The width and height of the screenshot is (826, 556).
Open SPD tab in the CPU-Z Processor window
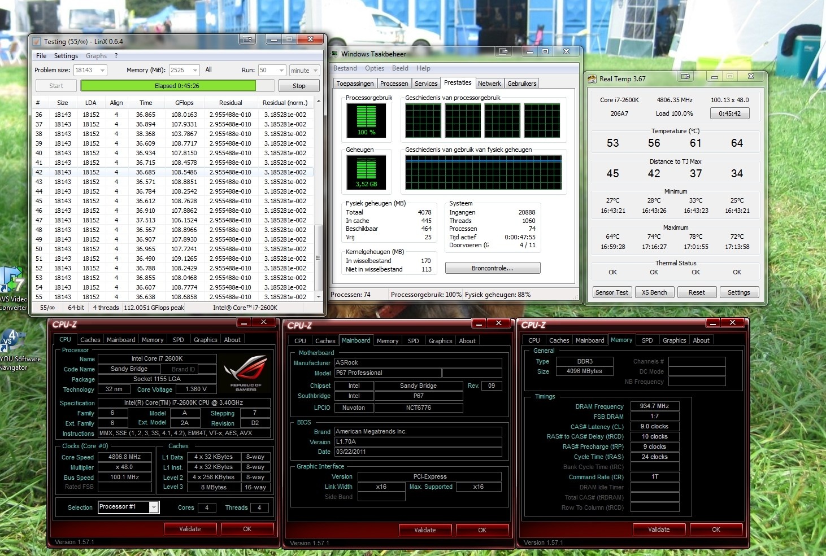[179, 340]
